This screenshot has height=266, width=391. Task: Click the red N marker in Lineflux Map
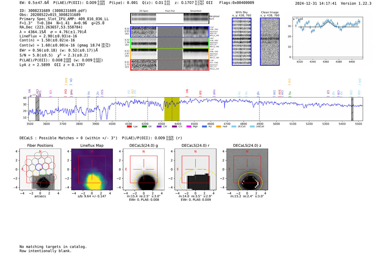(92, 152)
